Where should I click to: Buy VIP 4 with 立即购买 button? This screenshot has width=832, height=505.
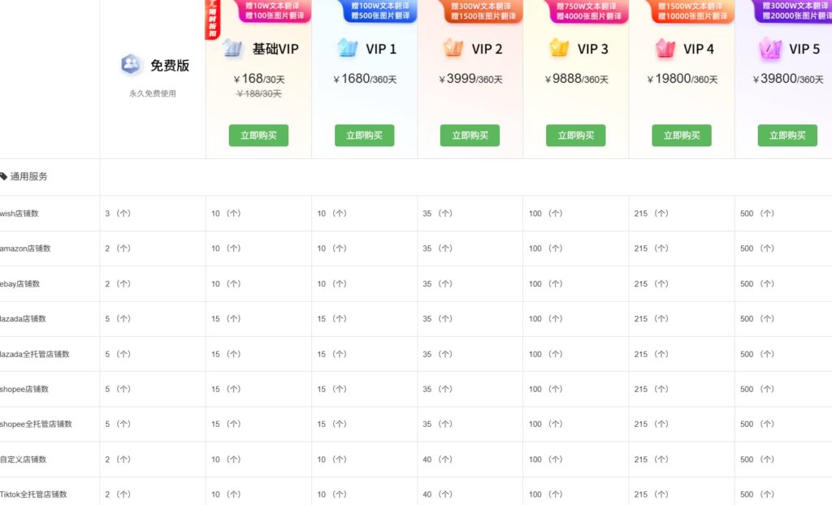click(682, 136)
